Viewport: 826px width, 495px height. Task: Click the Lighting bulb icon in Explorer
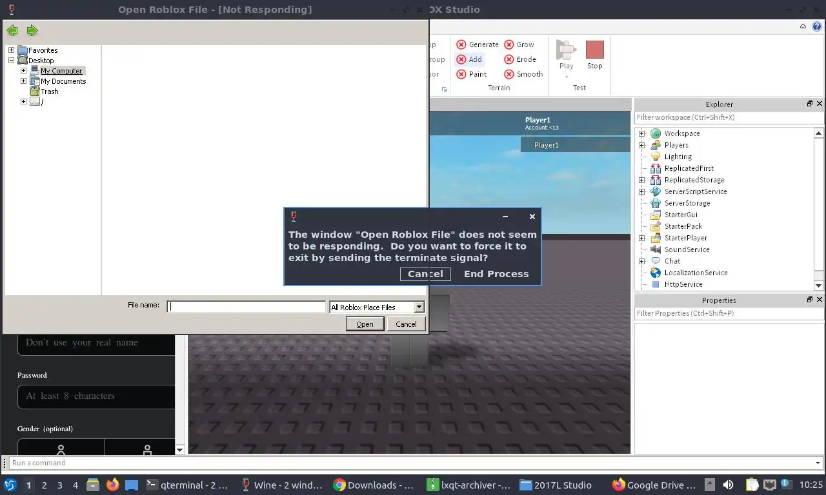[656, 157]
